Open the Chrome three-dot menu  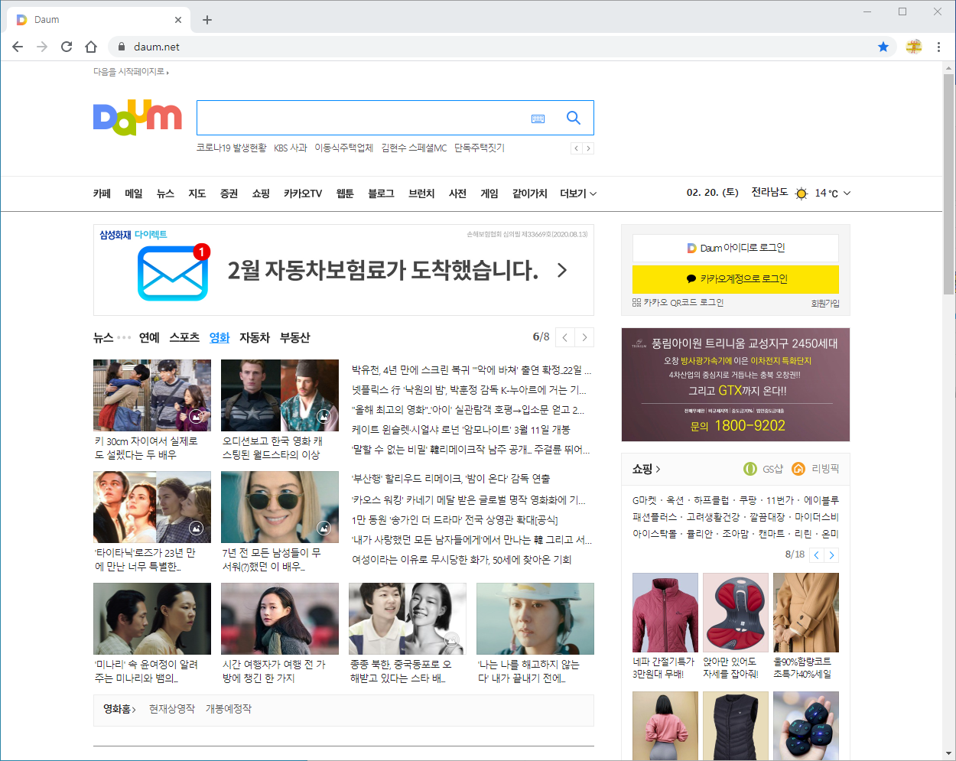(x=938, y=47)
